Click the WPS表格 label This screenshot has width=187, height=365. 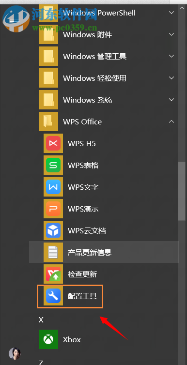coord(83,165)
